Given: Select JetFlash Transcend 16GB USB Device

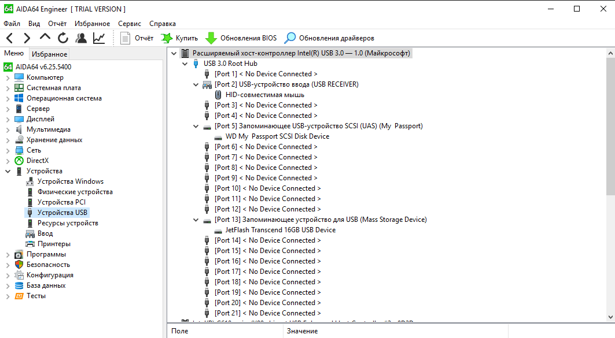Looking at the screenshot, I should click(x=281, y=230).
